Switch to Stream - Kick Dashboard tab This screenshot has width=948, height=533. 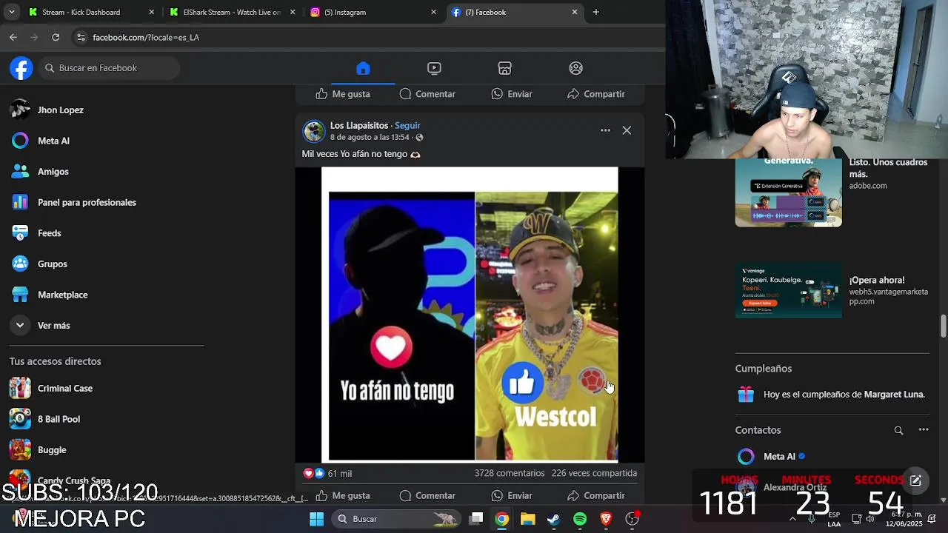(x=92, y=12)
